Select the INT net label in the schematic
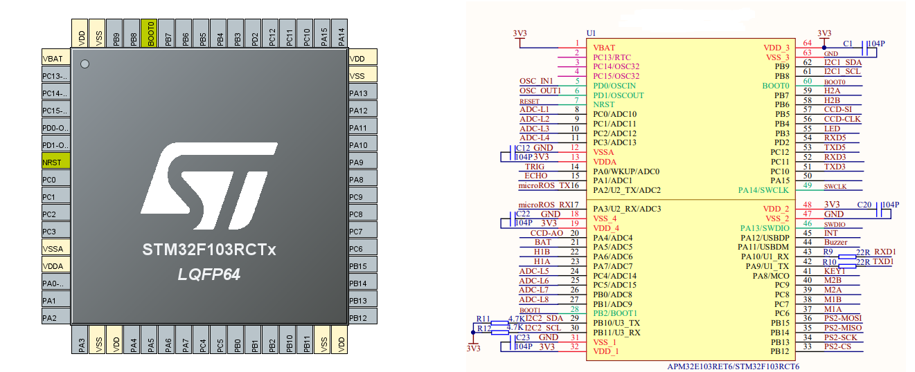Screen dimensions: 915x372 point(830,233)
